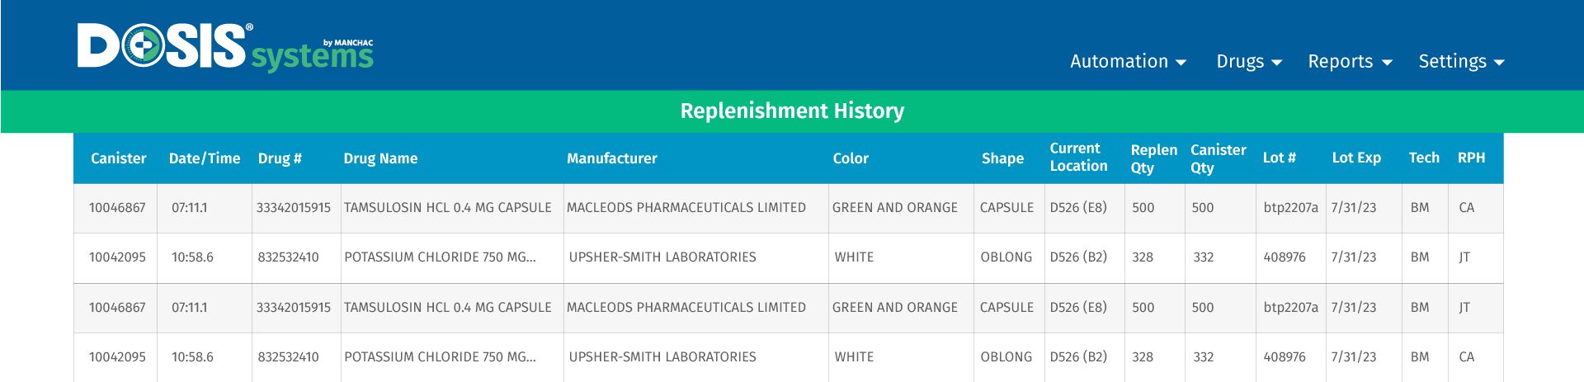
Task: Click the Manufacturer column header
Action: coord(612,158)
